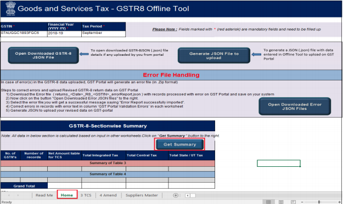The image size is (343, 204).
Task: Click Open Downloaded GSTR-8 JSON File button
Action: pyautogui.click(x=43, y=55)
